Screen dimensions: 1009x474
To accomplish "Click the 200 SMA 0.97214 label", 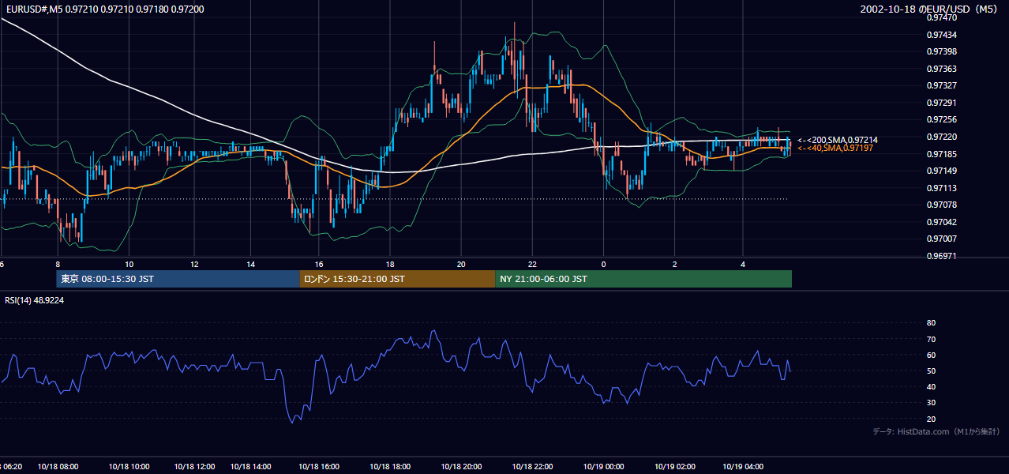I will [838, 140].
